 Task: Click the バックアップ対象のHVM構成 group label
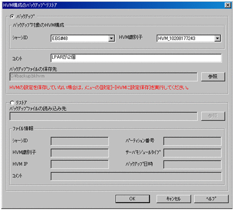(38, 25)
